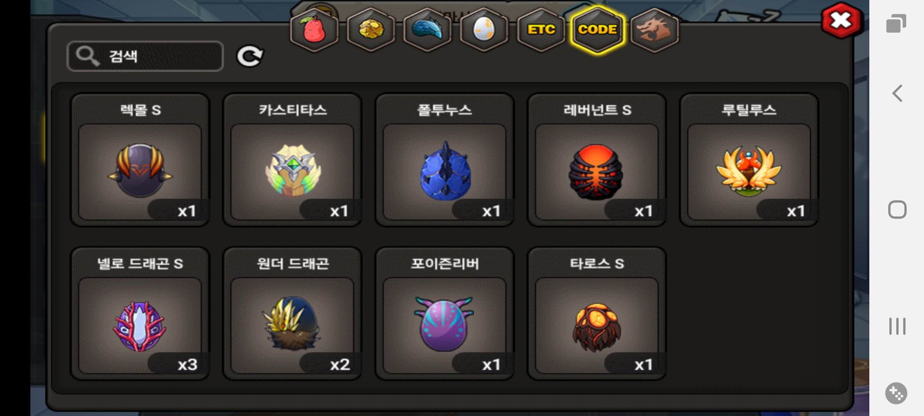
Task: Switch to the ETC tab
Action: click(x=541, y=30)
